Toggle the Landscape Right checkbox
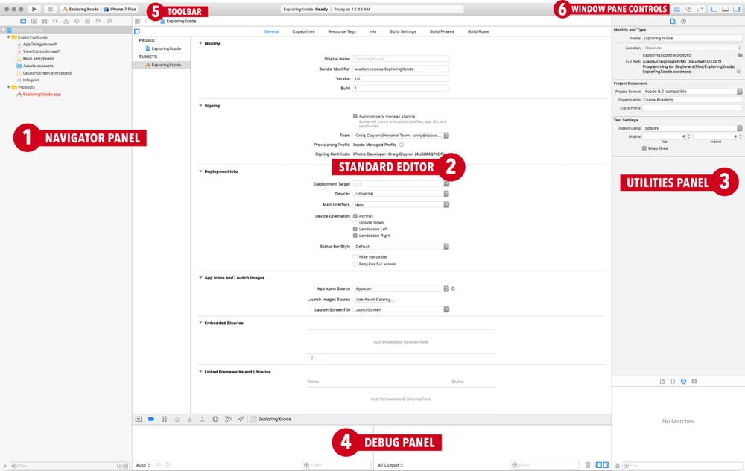The width and height of the screenshot is (745, 471). click(x=355, y=235)
